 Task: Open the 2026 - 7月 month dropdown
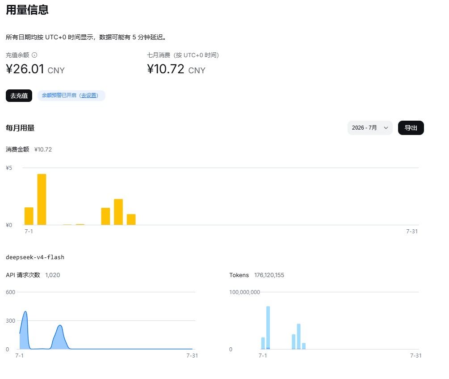click(370, 128)
